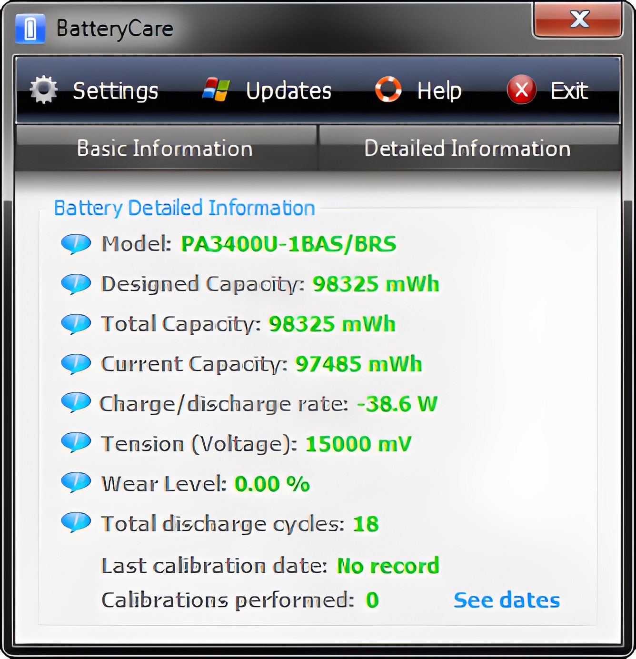Click the bubble icon beside Tension (Voltage)
Viewport: 636px width, 659px height.
[76, 442]
